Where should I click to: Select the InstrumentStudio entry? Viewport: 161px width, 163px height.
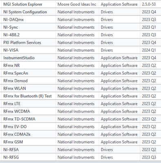pos(19,58)
